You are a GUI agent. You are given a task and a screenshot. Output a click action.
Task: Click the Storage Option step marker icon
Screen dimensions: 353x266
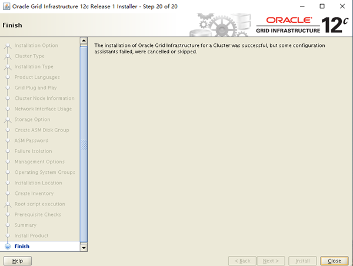tap(8, 120)
